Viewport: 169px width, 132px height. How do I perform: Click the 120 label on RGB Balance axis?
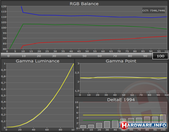coord(4,6)
